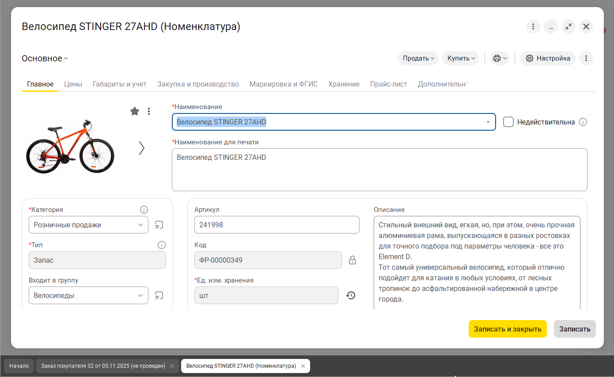Click the print icon in the toolbar
The height and width of the screenshot is (377, 614).
tap(497, 58)
